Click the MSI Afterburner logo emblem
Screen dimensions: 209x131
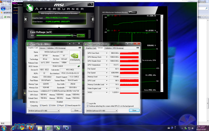29,8
